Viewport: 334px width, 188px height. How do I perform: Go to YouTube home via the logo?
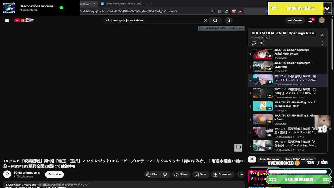24,20
